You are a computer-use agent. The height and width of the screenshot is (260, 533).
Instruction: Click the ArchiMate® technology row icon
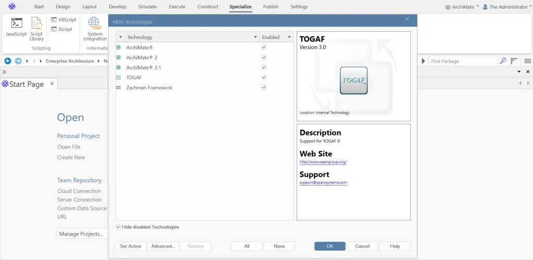tap(119, 47)
